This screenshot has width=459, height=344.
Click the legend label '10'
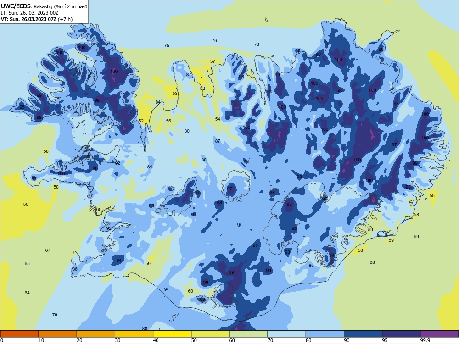coord(41,340)
